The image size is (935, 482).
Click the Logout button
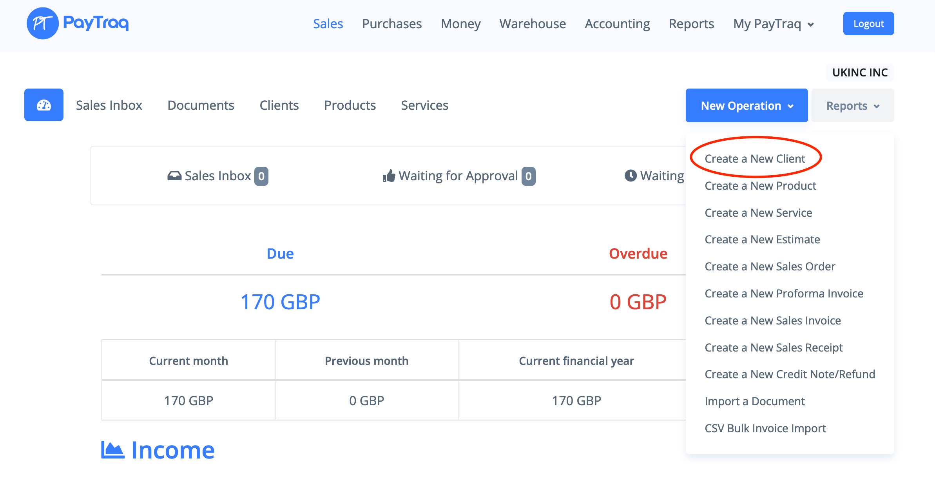coord(869,24)
